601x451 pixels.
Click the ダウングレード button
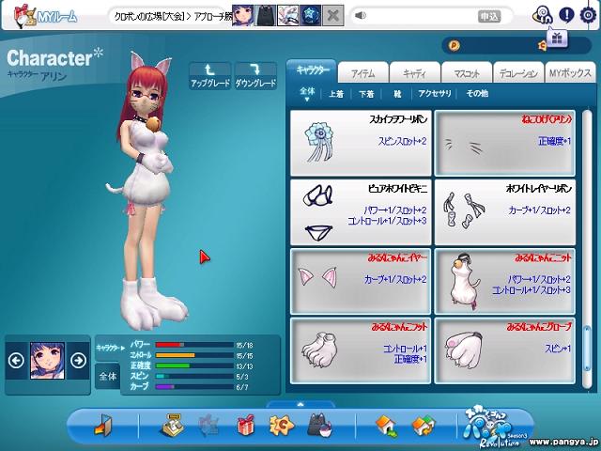coord(255,76)
